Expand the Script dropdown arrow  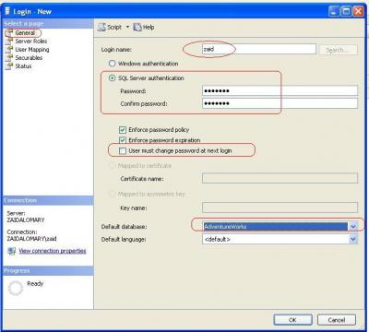click(x=127, y=27)
